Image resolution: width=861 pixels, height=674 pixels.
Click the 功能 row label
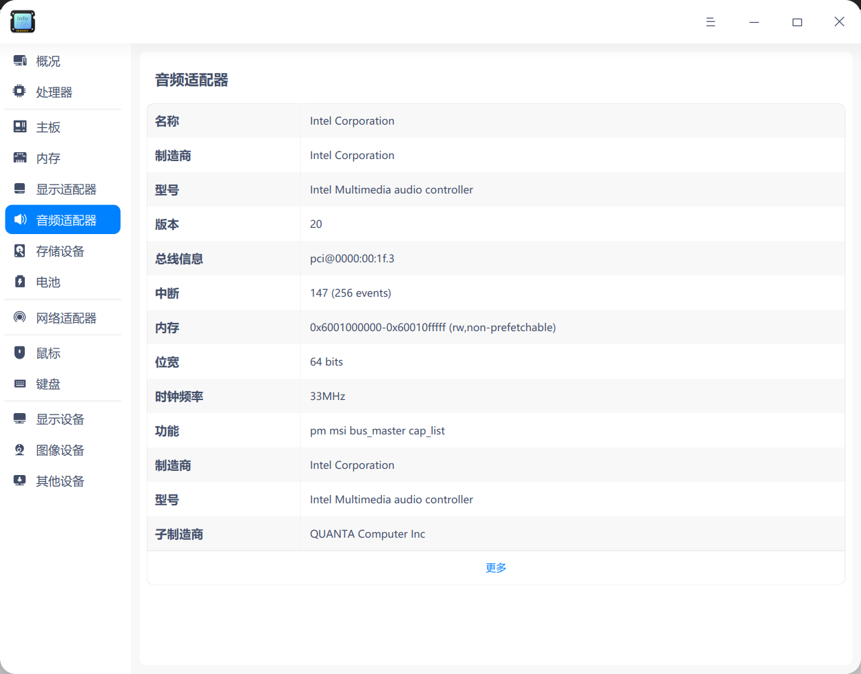click(x=167, y=431)
